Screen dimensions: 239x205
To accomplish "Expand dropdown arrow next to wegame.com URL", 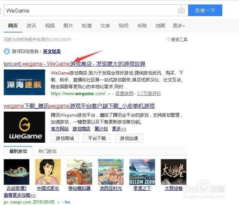I will tap(109, 94).
